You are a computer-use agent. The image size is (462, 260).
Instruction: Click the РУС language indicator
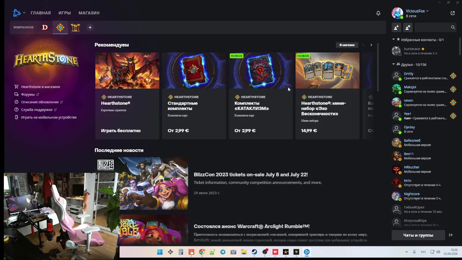(423, 252)
